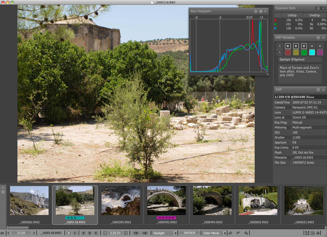Toggle overexposure display with OE button
Screen dimensions: 327x237
point(136,233)
